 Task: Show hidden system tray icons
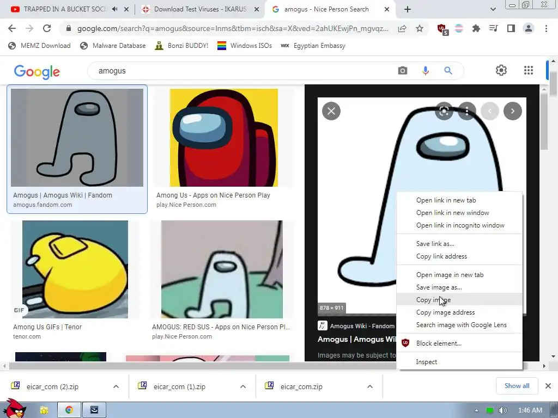[476, 410]
